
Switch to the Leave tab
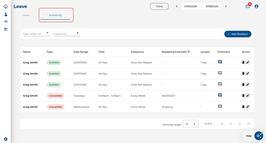[26, 15]
